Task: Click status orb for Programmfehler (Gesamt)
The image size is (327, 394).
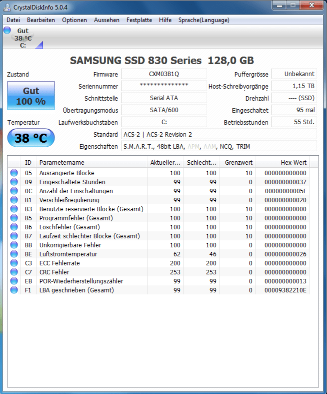Action: coord(14,218)
